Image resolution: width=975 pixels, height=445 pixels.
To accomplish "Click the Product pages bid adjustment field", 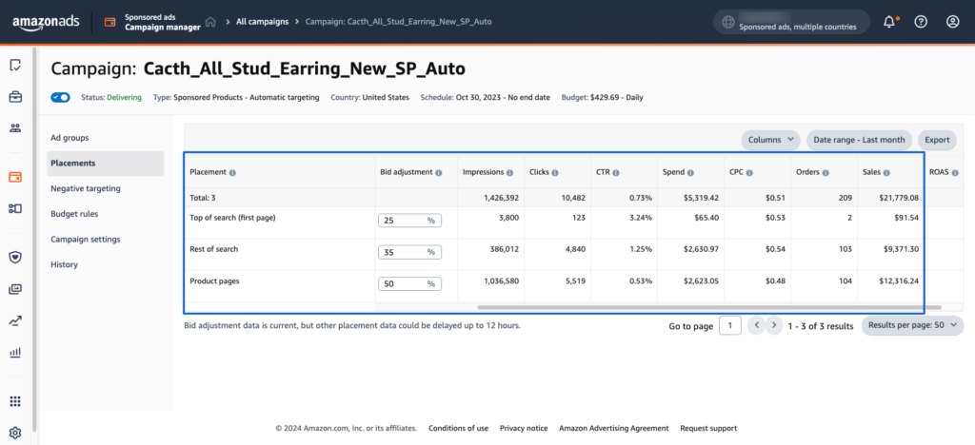I will [x=409, y=283].
